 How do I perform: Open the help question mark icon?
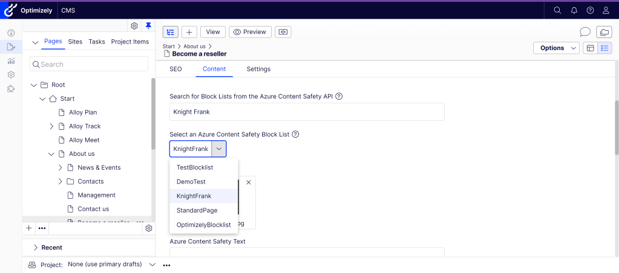590,10
